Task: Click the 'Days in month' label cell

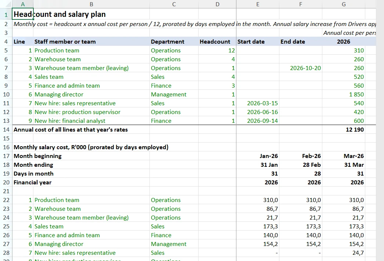Action: pyautogui.click(x=33, y=174)
